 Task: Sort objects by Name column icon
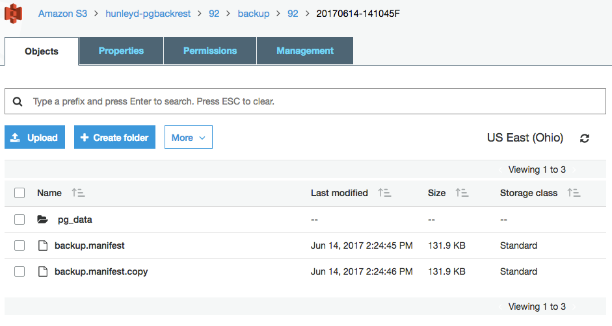point(79,193)
